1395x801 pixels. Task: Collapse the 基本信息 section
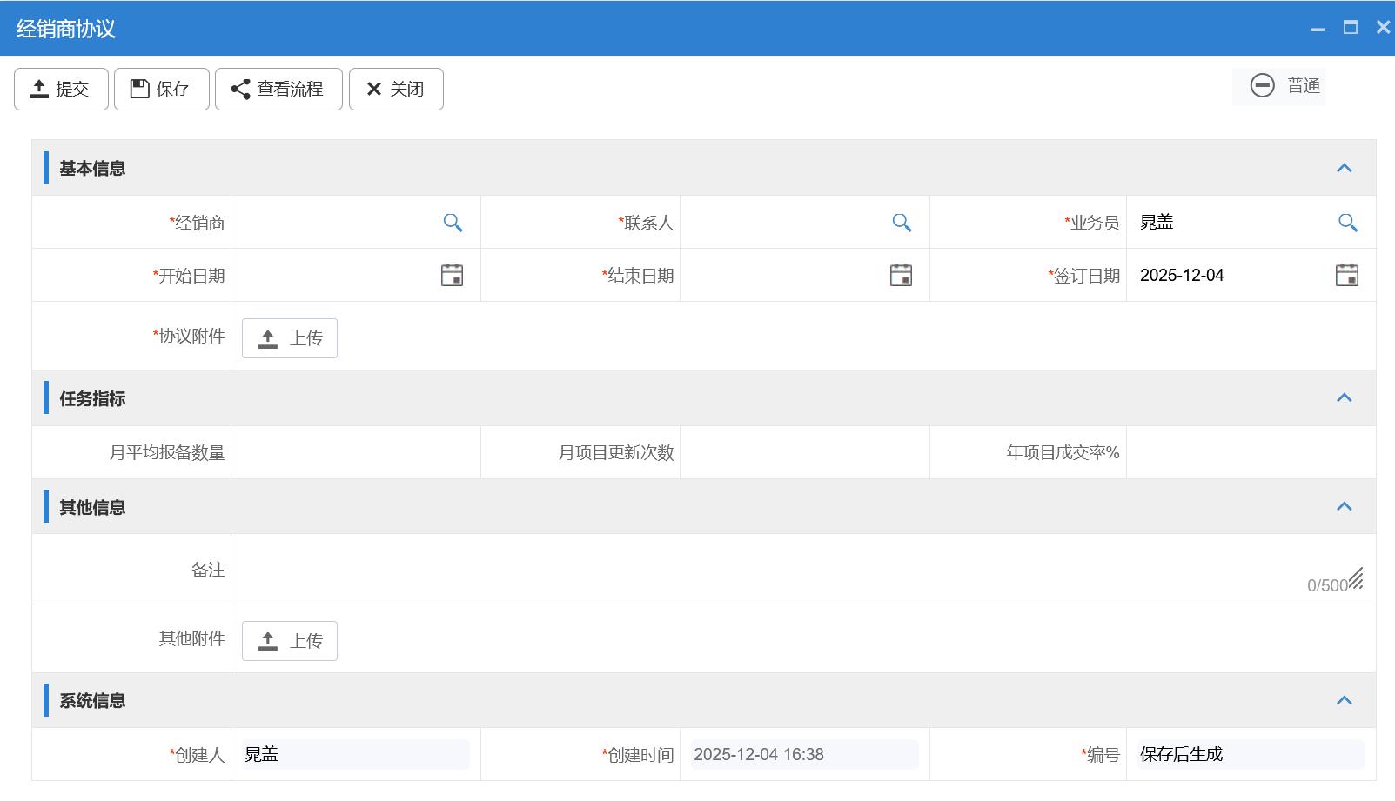click(1344, 168)
